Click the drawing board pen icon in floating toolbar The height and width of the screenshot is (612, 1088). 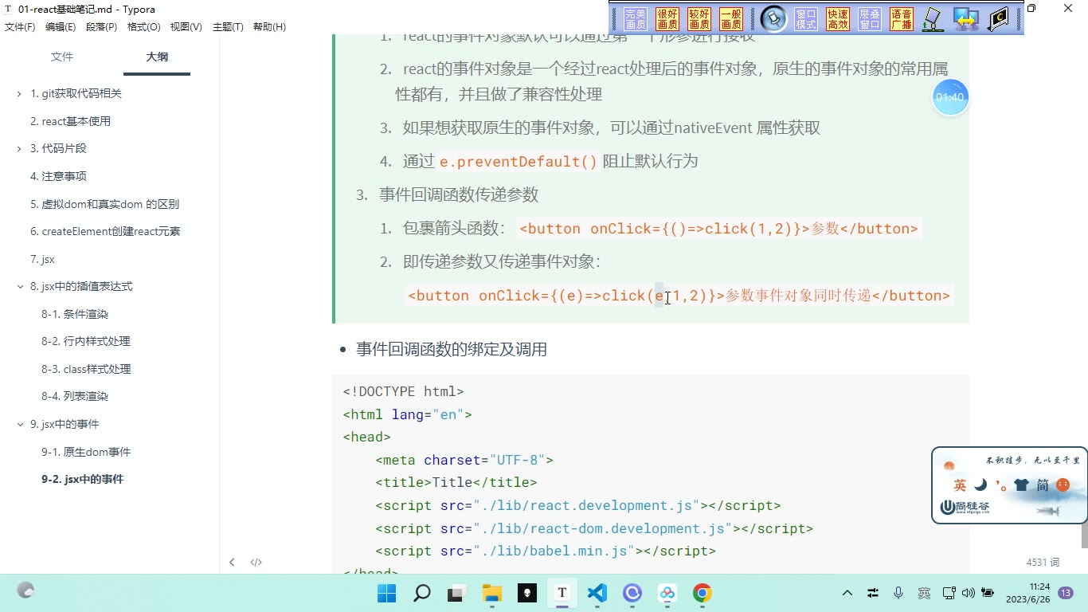coord(933,19)
